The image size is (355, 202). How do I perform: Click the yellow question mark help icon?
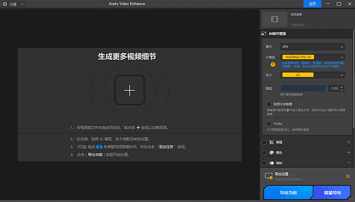tap(273, 64)
